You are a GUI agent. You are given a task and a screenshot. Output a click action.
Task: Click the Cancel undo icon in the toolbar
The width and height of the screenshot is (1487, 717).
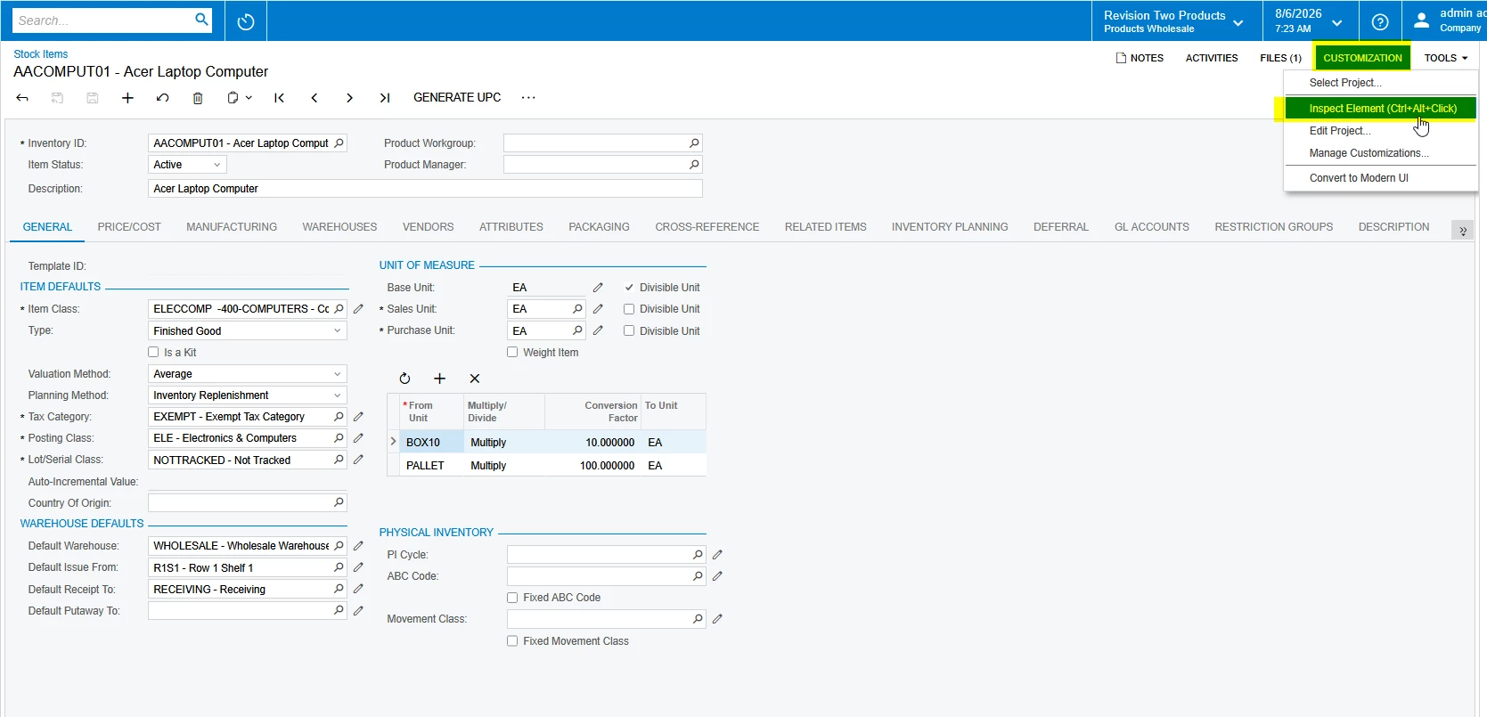pyautogui.click(x=162, y=98)
